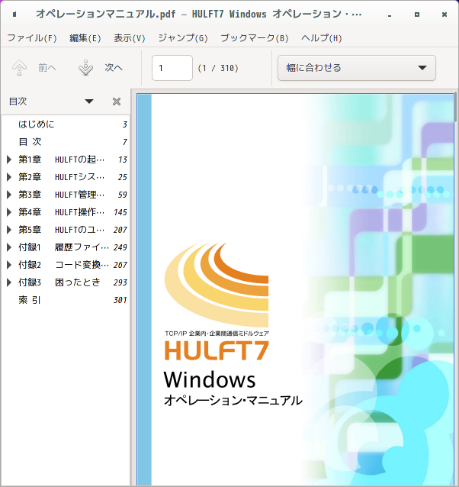The width and height of the screenshot is (459, 487).
Task: Expand the 第3章 tree entry
Action: 9,195
